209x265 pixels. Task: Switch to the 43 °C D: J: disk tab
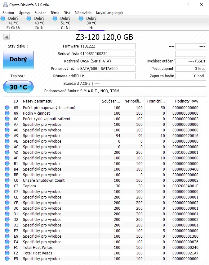[x=39, y=23]
